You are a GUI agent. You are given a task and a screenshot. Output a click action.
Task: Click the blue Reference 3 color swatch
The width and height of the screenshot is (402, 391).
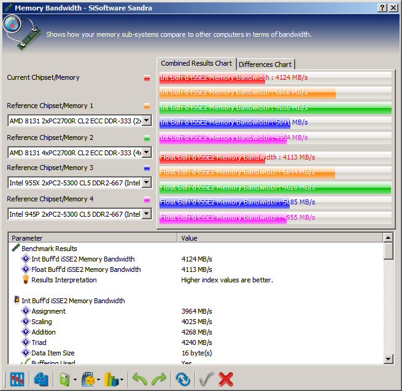point(147,168)
